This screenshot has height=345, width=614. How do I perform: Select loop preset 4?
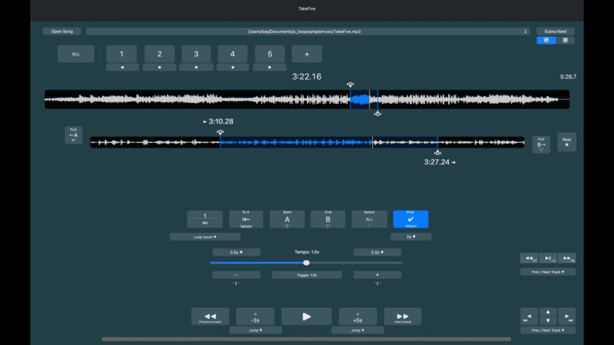point(233,54)
